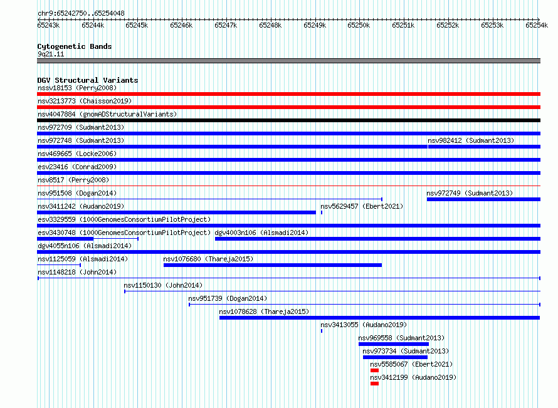This screenshot has width=558, height=408.
Task: Select esv3329559 1000GenomesConsortiumPilotProject variant
Action: point(124,219)
